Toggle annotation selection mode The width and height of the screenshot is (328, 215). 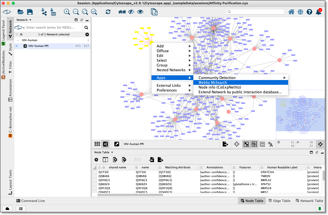[262, 144]
